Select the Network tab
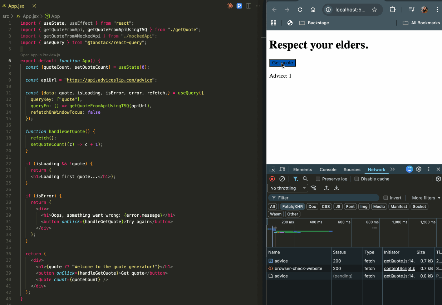442x305 pixels. 377,169
